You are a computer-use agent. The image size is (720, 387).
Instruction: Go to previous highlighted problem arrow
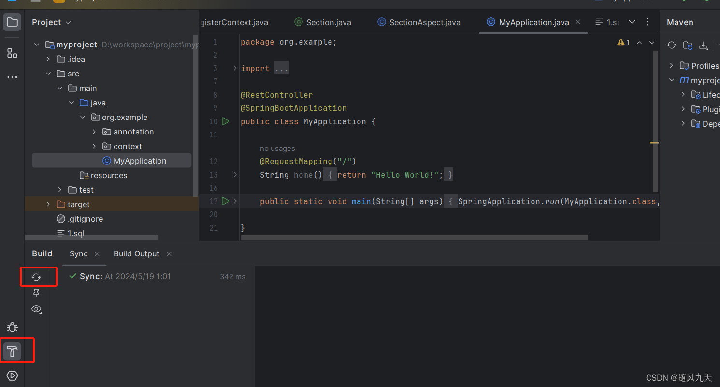click(x=639, y=43)
